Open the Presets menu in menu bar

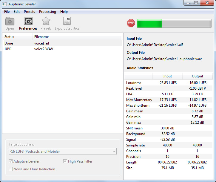point(29,12)
